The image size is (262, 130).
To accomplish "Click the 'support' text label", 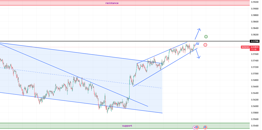I will 127,126.
